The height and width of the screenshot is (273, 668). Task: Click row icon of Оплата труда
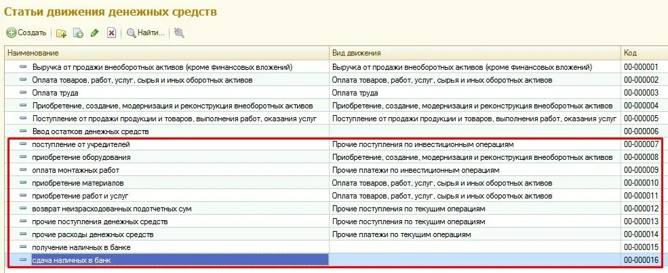click(x=24, y=93)
